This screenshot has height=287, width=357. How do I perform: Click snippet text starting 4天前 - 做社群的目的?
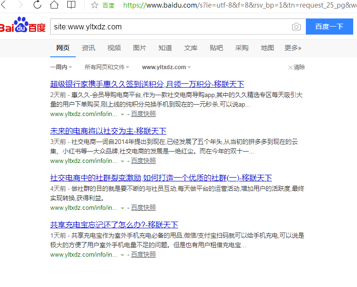click(177, 193)
